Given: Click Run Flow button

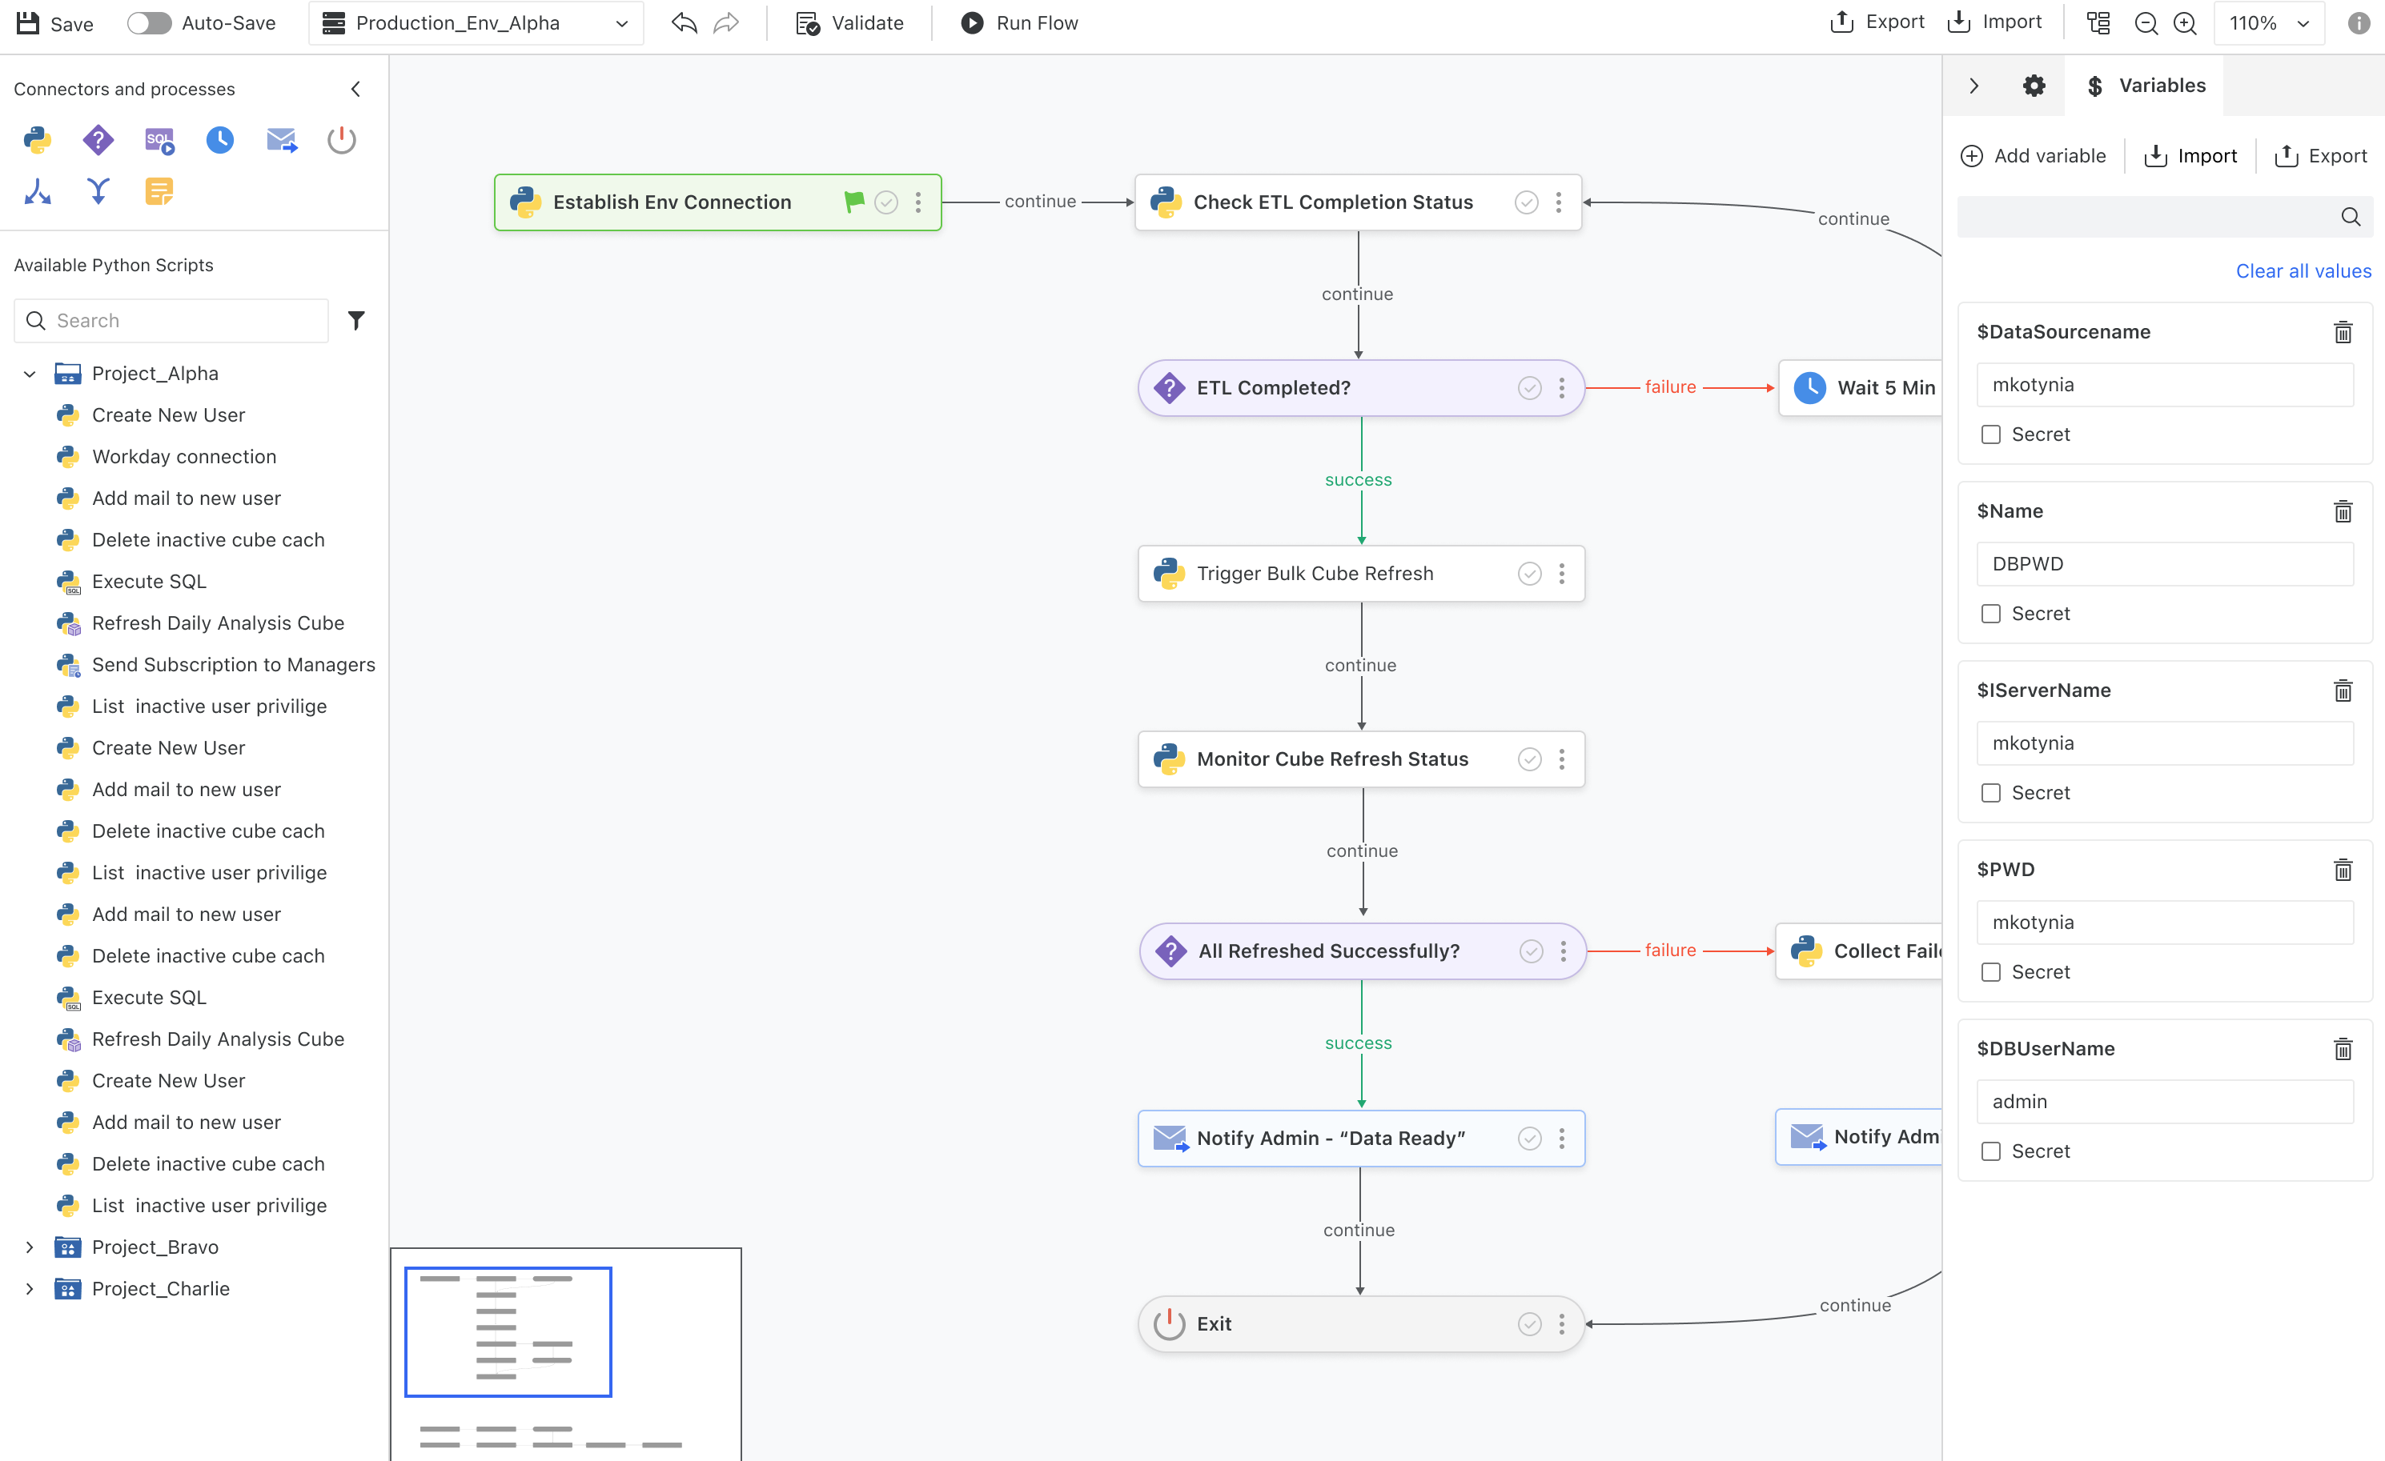Looking at the screenshot, I should (x=1019, y=23).
